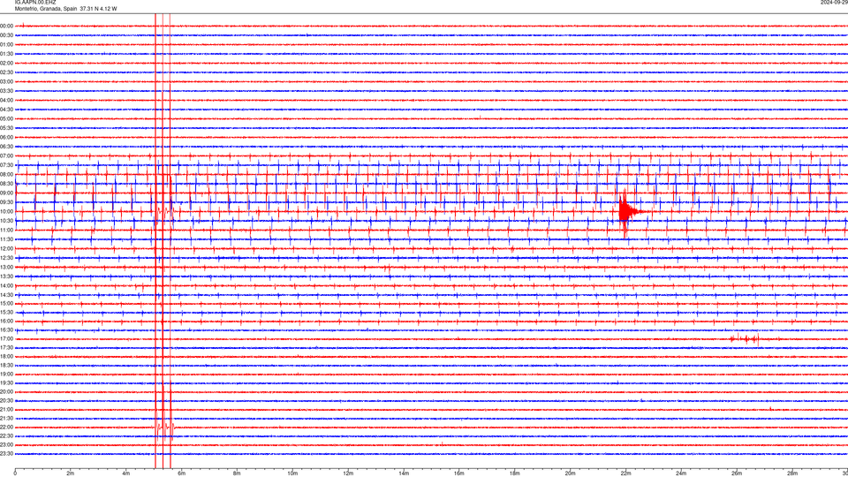Click the 4m tick on the time axis
The height and width of the screenshot is (477, 848).
click(x=126, y=473)
